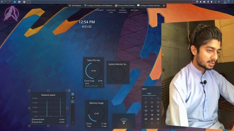Click the red remove icon on Network speed handle
The image size is (234, 131).
pyautogui.click(x=72, y=123)
